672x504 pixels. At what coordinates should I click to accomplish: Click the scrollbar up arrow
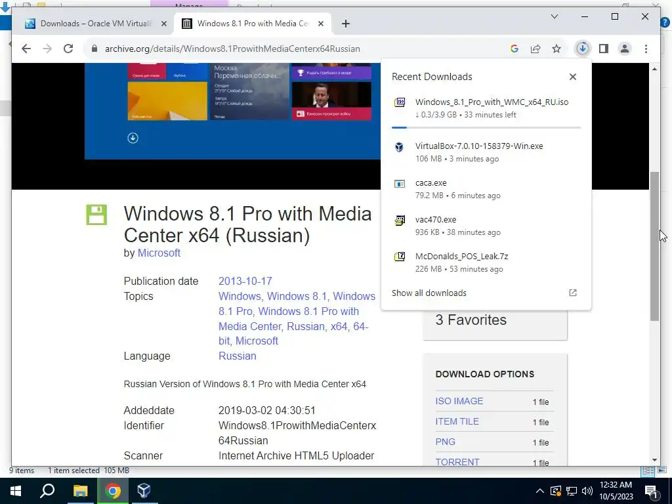click(x=654, y=69)
